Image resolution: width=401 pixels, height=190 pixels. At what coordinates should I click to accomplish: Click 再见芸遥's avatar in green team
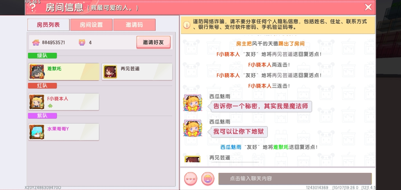pyautogui.click(x=110, y=72)
